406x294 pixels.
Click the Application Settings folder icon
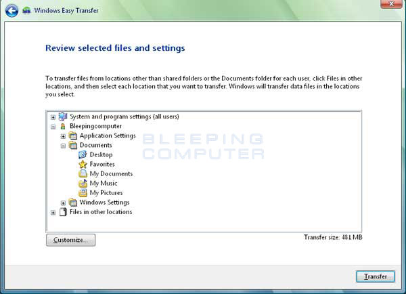click(73, 135)
